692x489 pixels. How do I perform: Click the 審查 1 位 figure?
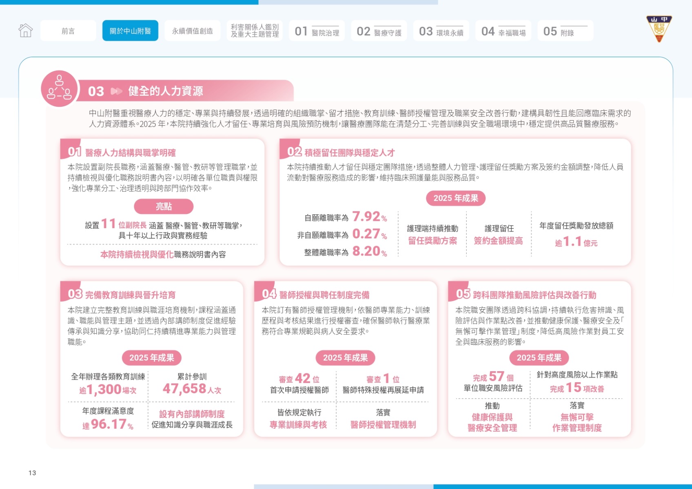[383, 379]
